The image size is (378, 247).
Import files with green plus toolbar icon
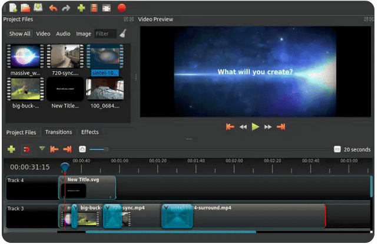pos(81,8)
